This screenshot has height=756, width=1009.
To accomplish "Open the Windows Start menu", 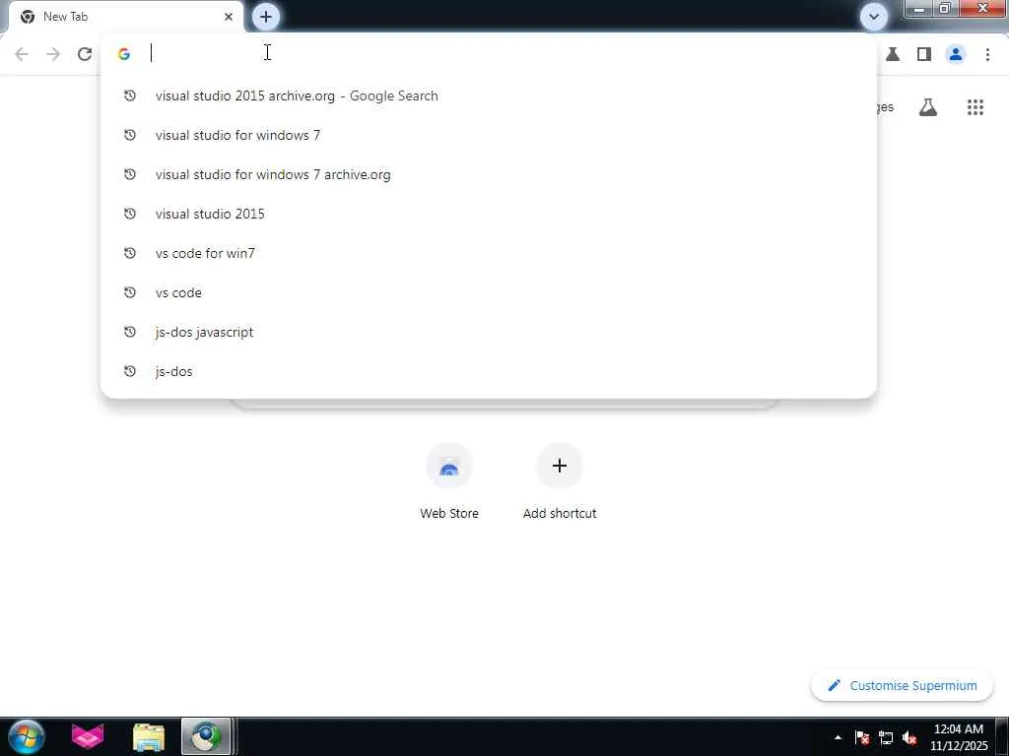I will (x=27, y=736).
